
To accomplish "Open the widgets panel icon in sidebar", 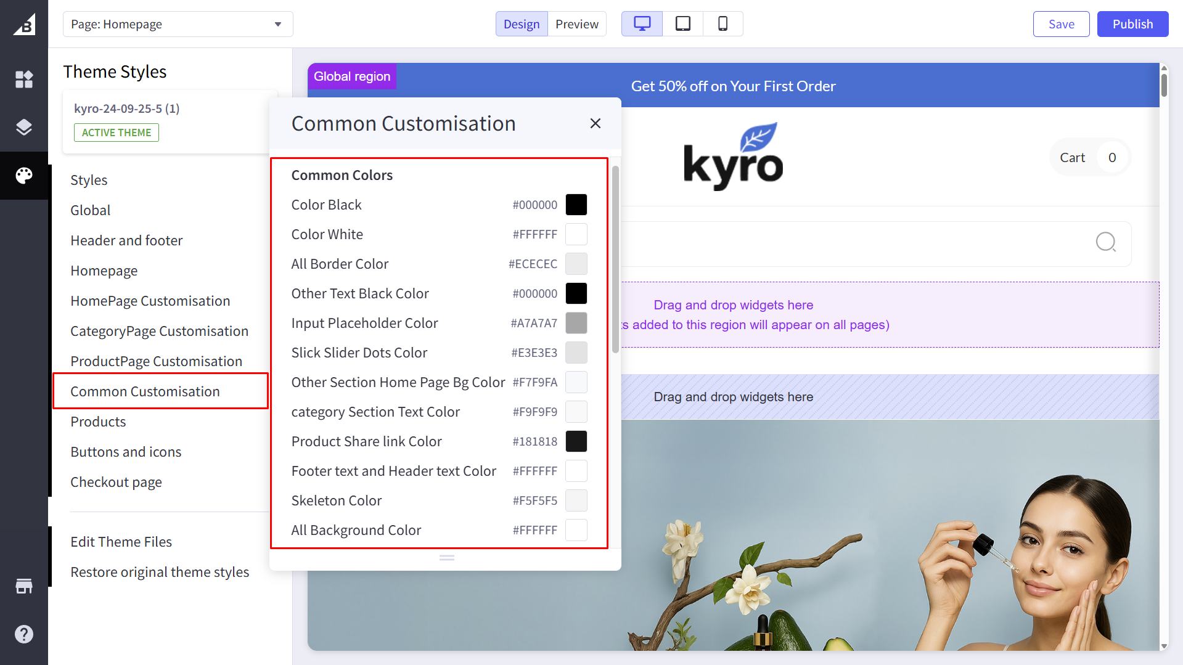I will click(x=24, y=80).
